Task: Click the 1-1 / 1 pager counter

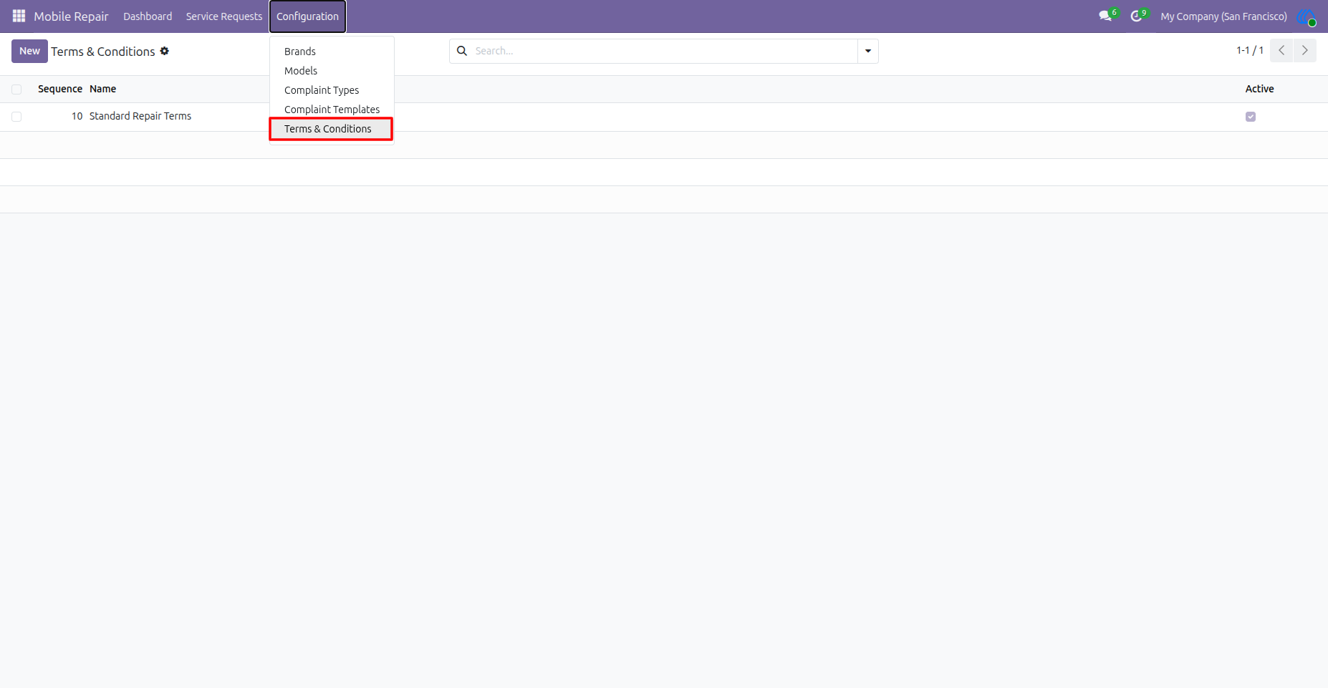Action: 1250,50
